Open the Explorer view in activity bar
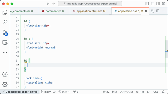168x94 pixels. click(x=5, y=12)
